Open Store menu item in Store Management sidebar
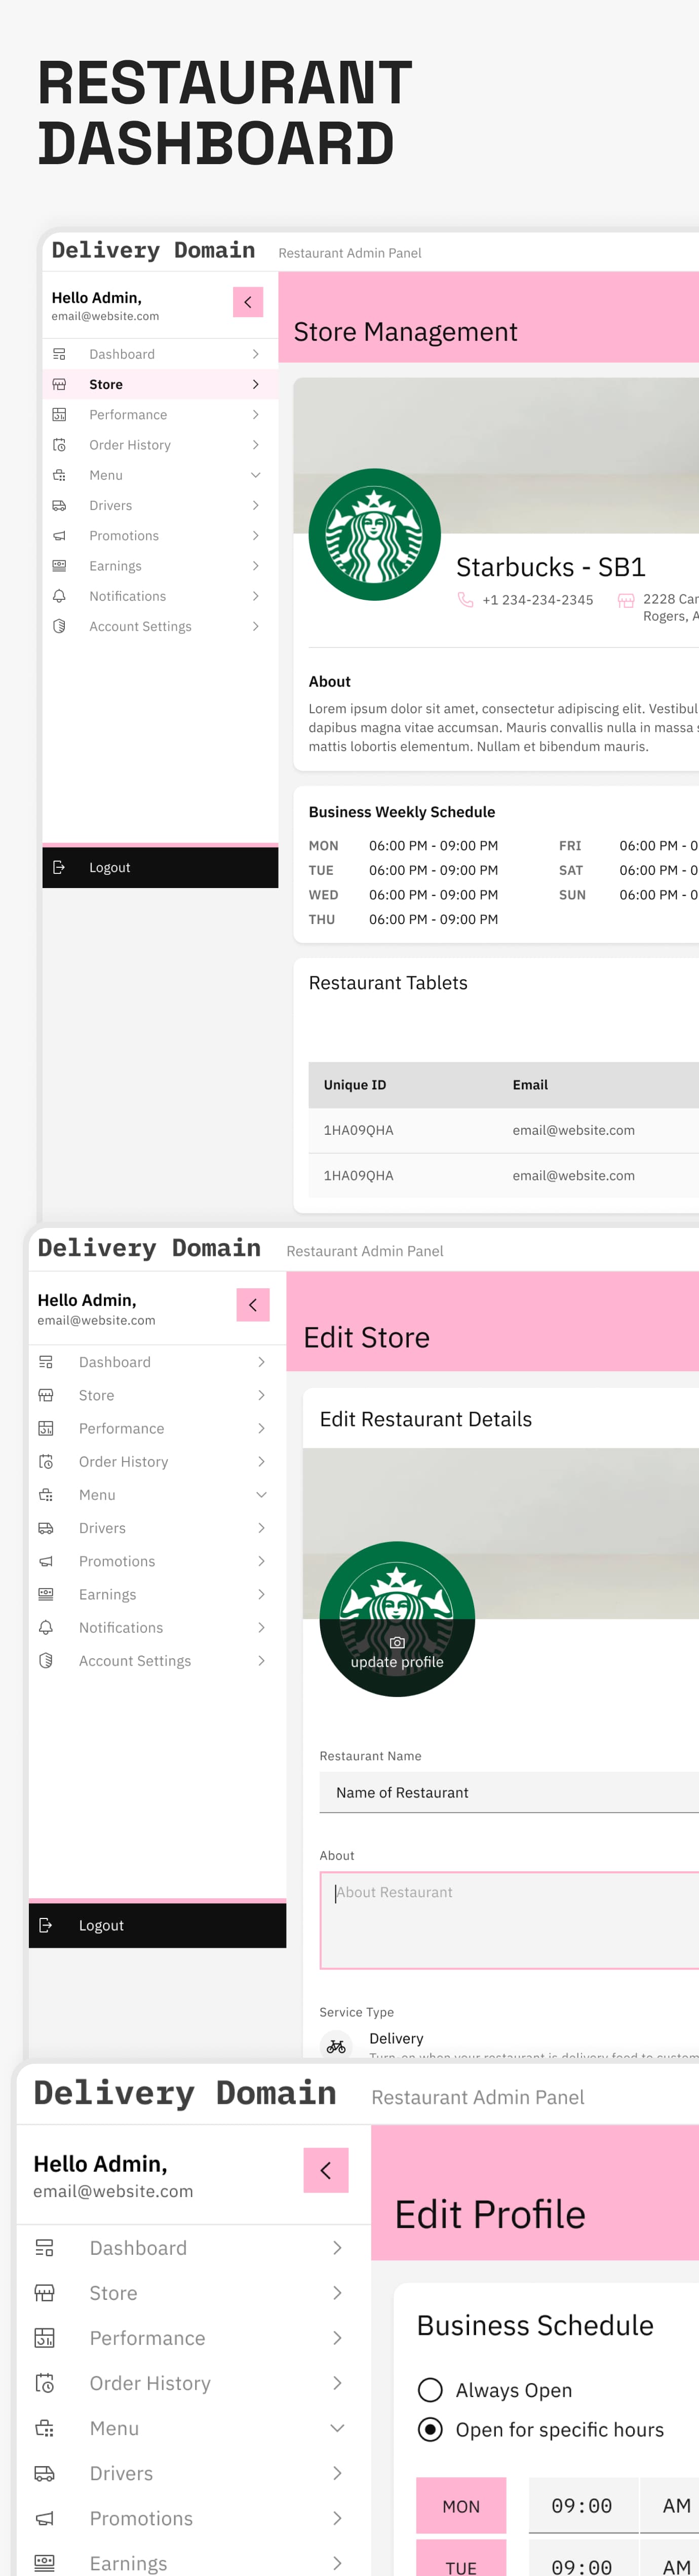This screenshot has width=699, height=2576. [160, 384]
